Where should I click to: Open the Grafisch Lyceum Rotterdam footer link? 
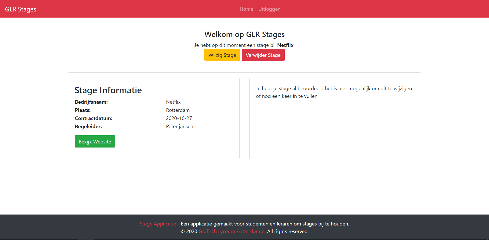click(232, 231)
